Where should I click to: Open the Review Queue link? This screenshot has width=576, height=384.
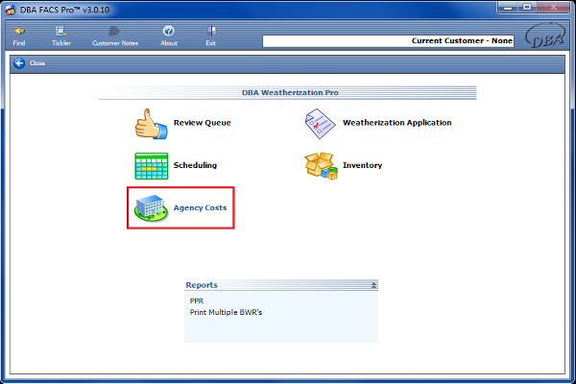tap(202, 123)
